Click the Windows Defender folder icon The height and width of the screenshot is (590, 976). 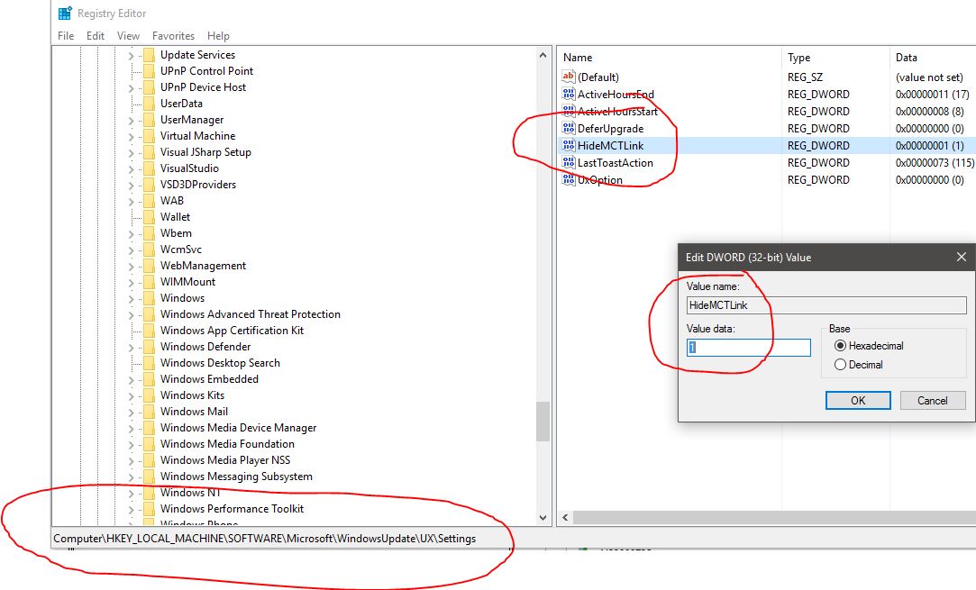pos(149,347)
